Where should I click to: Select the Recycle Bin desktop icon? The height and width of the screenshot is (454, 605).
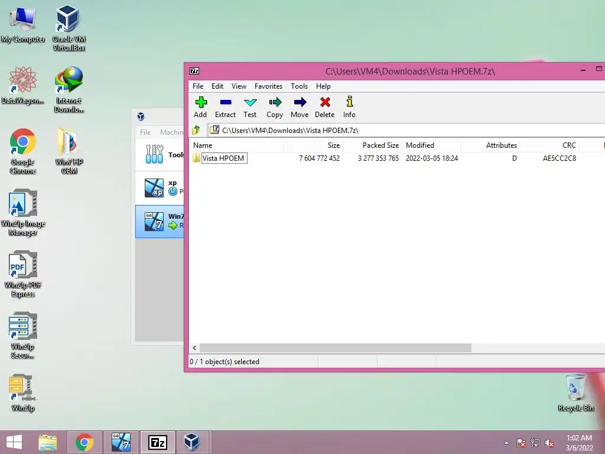pos(575,393)
